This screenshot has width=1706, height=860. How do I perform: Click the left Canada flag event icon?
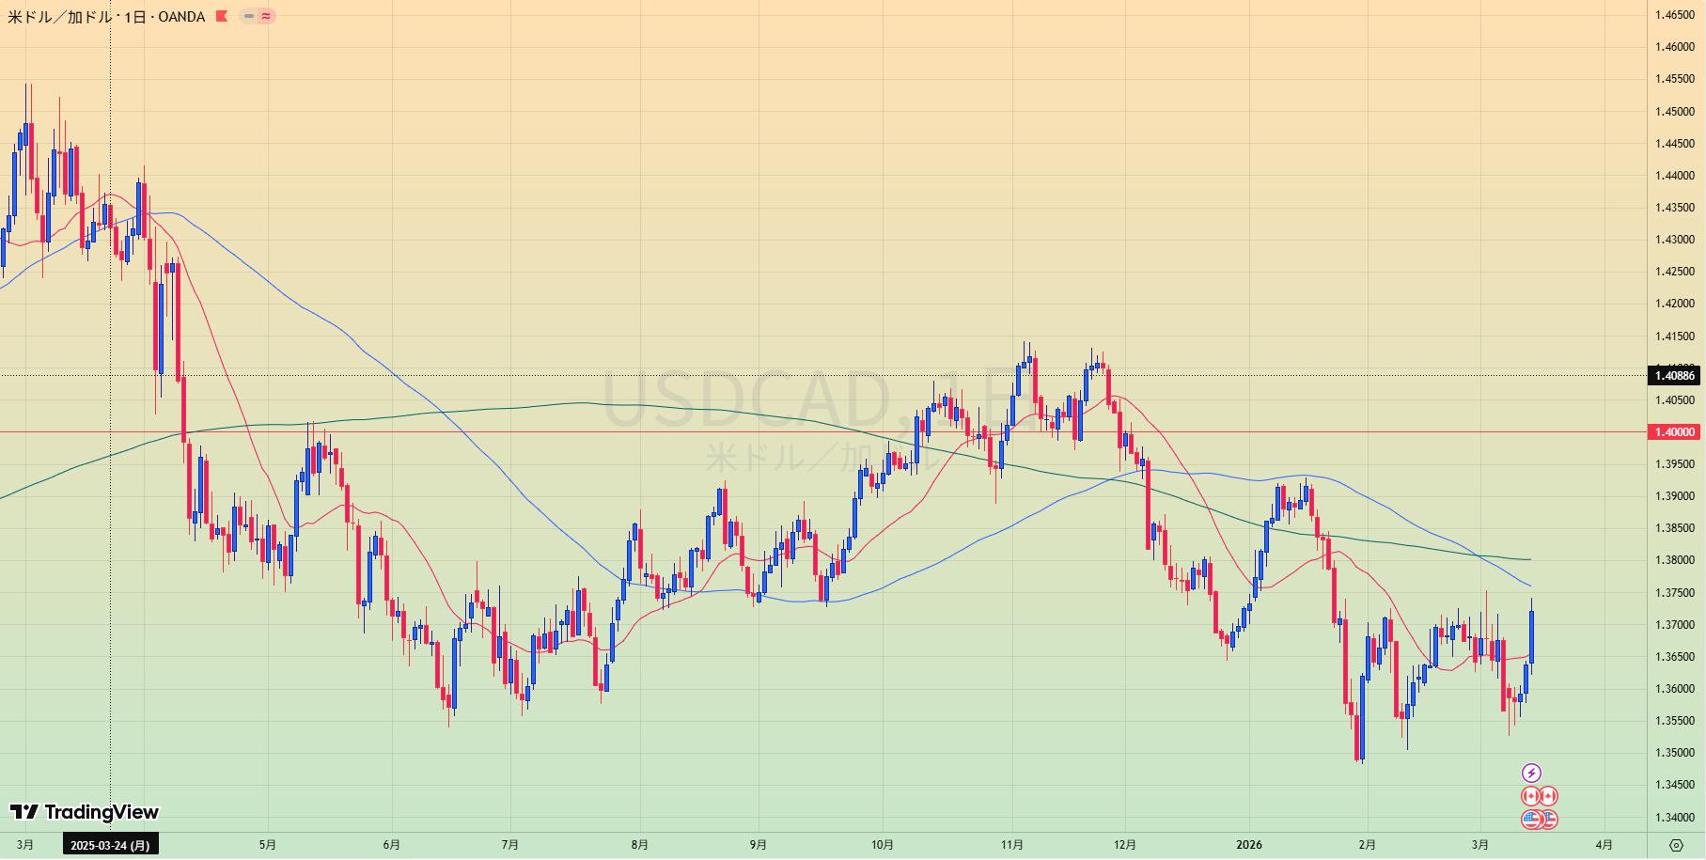1530,796
